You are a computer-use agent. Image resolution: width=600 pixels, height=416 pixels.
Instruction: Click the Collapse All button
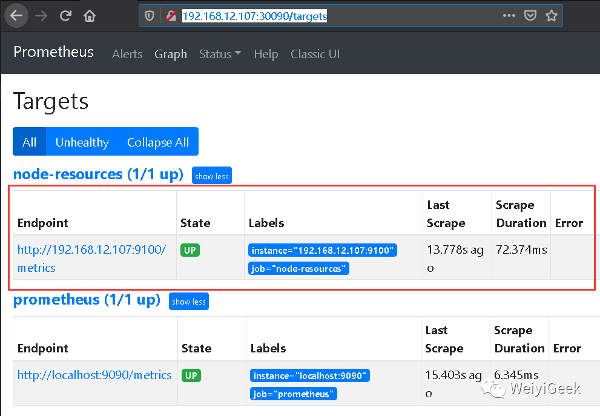pyautogui.click(x=158, y=142)
